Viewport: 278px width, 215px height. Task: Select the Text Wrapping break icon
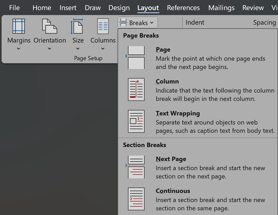pos(136,122)
